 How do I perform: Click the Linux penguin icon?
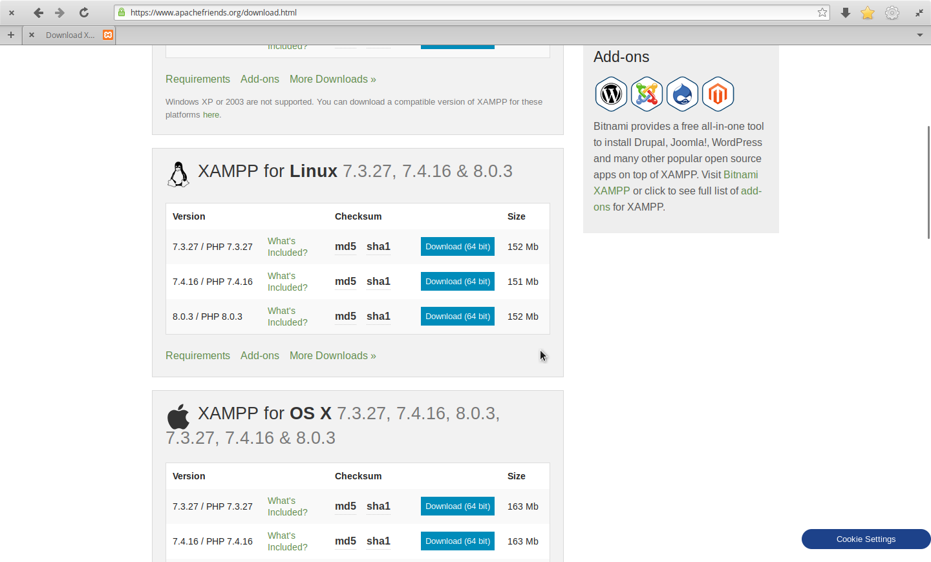click(178, 174)
